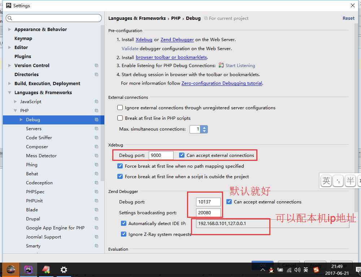Screen dimensions: 361x277
Task: Toggle Zend Debugger Can accept external connections
Action: 229,202
